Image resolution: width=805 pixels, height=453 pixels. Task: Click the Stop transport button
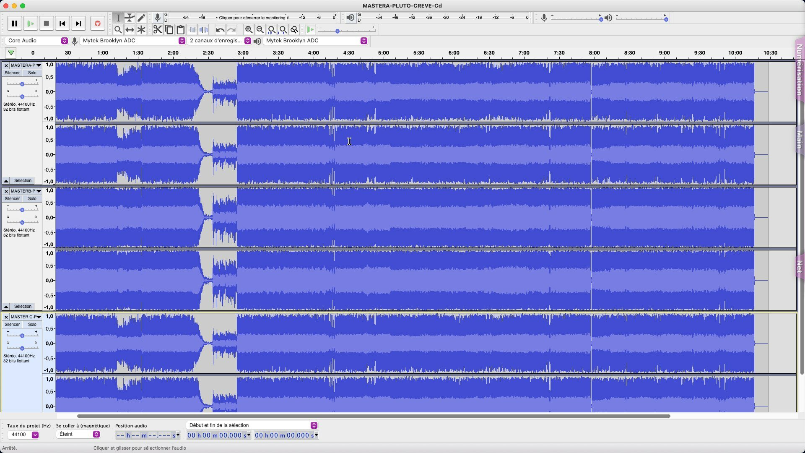(x=47, y=23)
